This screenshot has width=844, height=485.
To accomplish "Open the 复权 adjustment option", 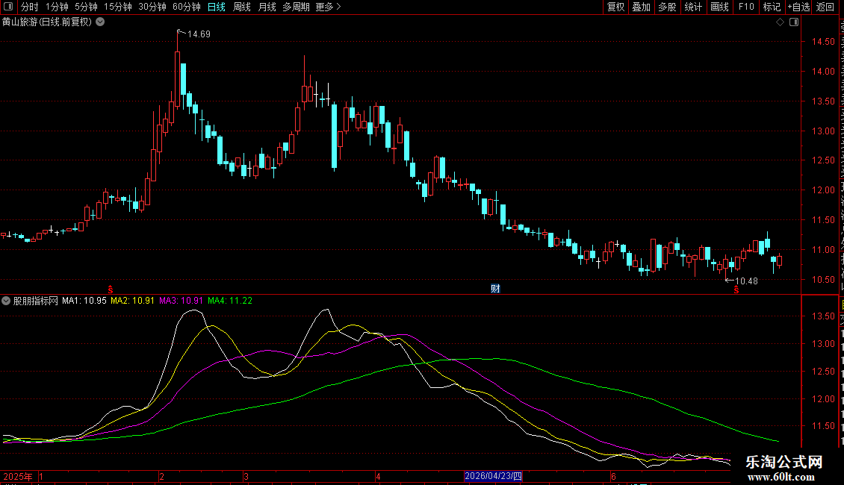I will tap(615, 7).
